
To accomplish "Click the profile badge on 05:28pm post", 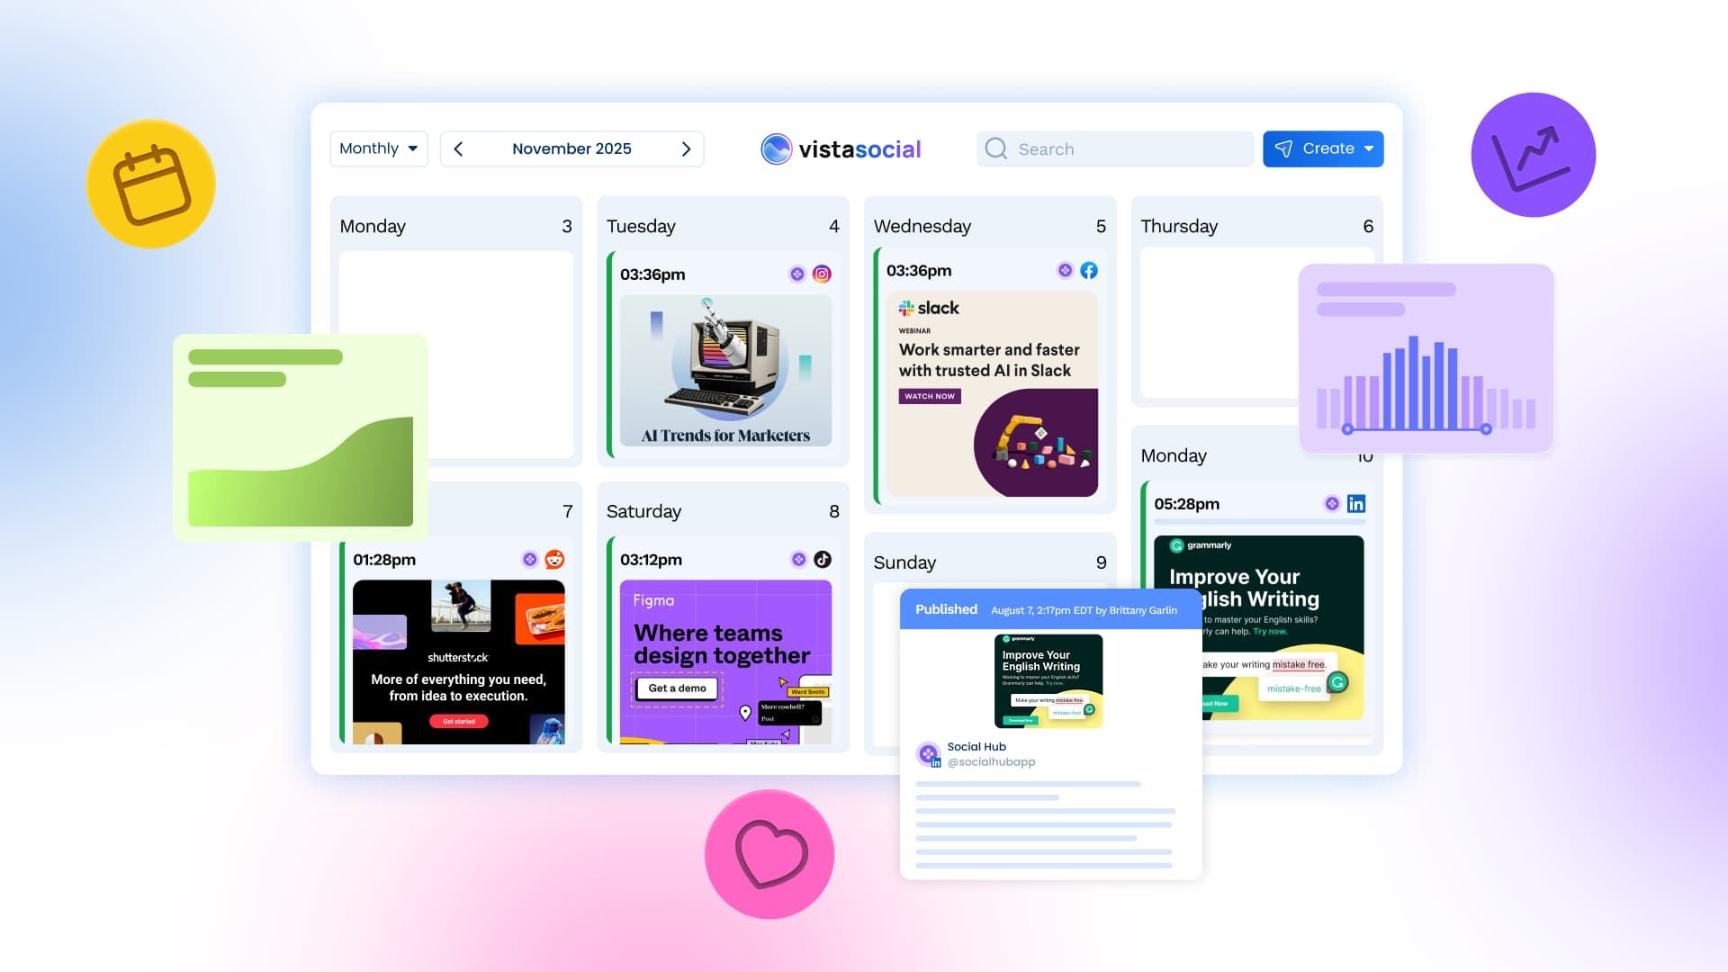I will point(1332,503).
